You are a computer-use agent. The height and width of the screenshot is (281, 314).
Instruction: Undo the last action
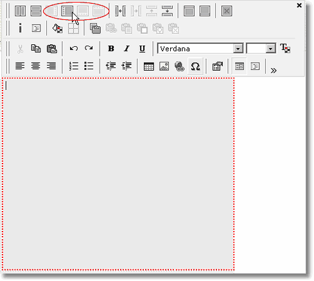point(74,48)
